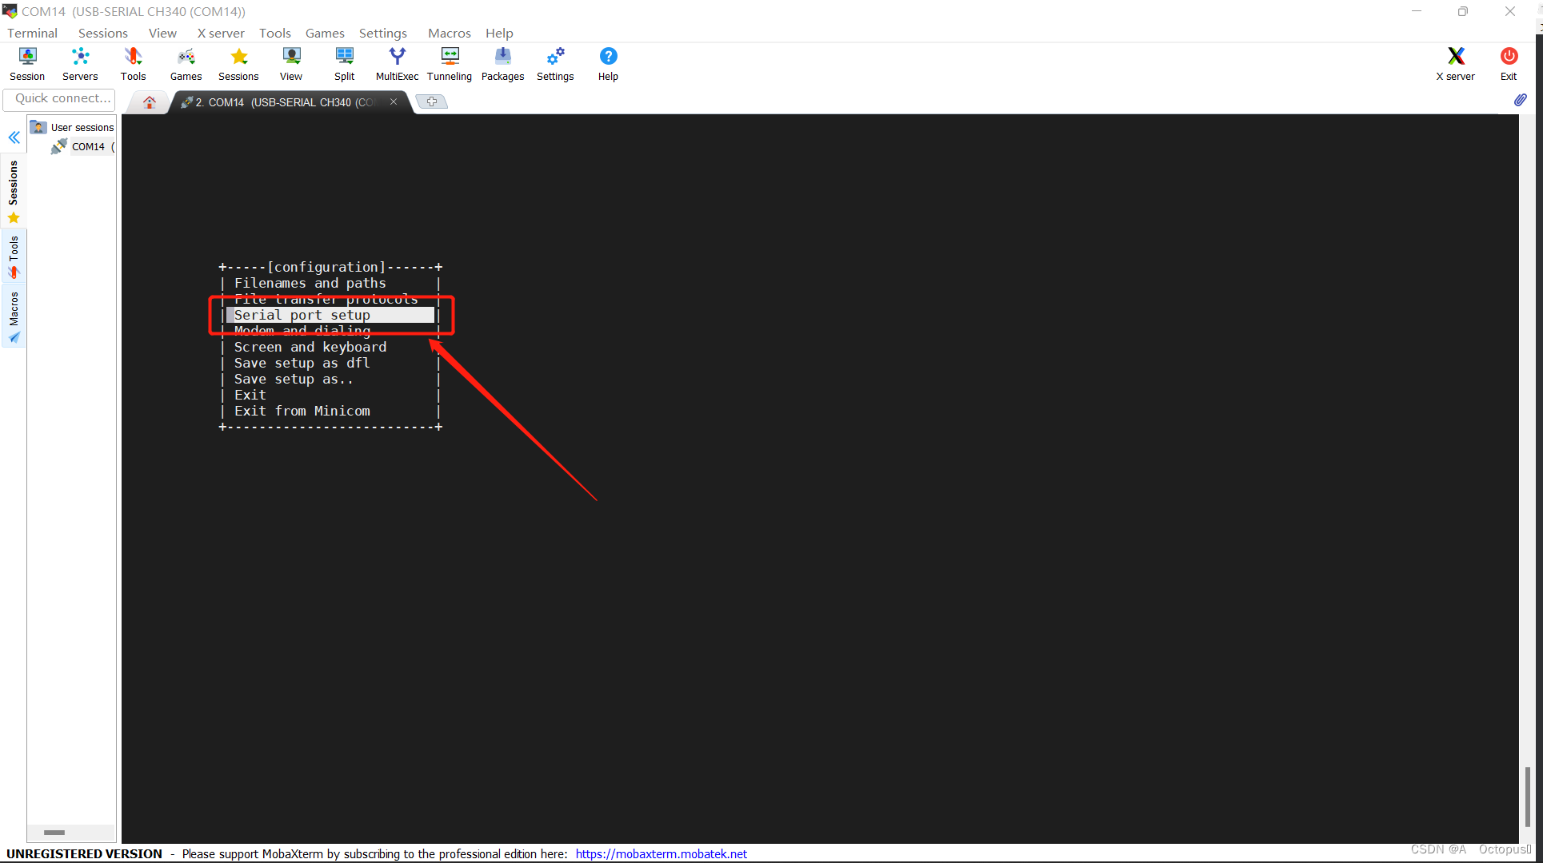The image size is (1543, 863).
Task: Open the Tunneling toolbar icon
Action: coord(450,64)
